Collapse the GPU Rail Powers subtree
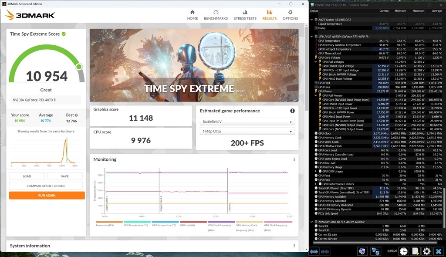Image resolution: width=446 pixels, height=257 pixels. coord(316,96)
